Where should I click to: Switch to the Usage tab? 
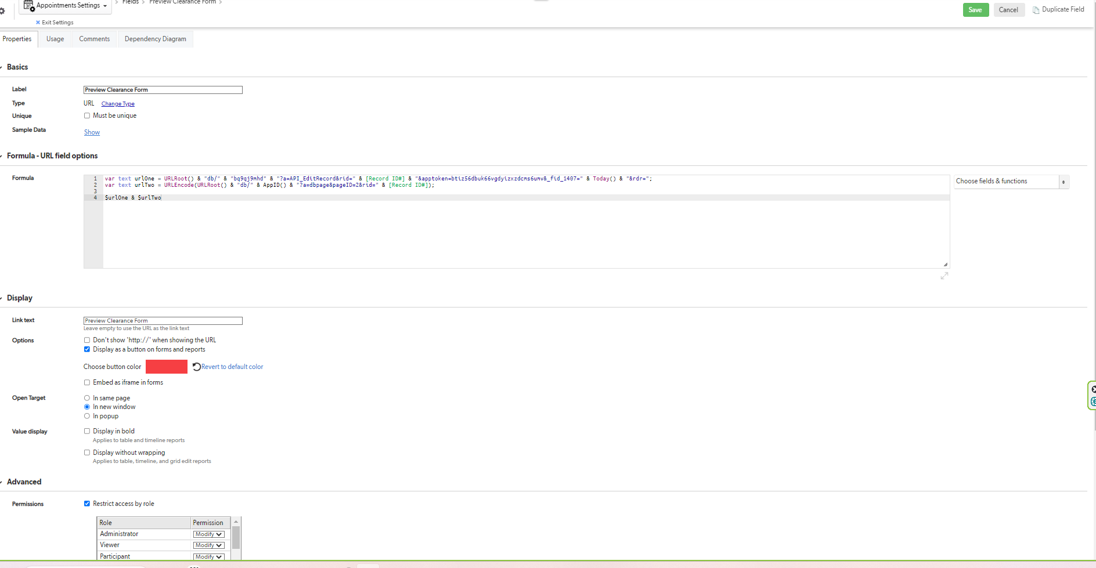tap(55, 39)
